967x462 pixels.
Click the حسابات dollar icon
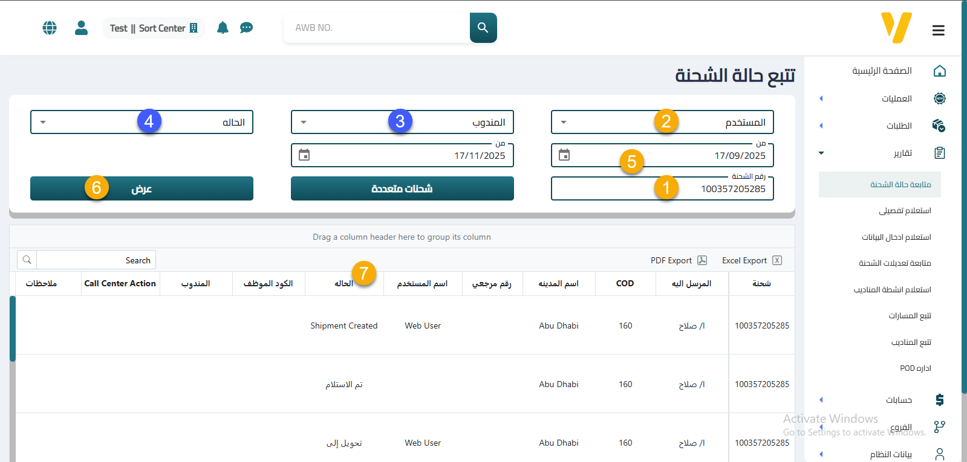tap(940, 400)
